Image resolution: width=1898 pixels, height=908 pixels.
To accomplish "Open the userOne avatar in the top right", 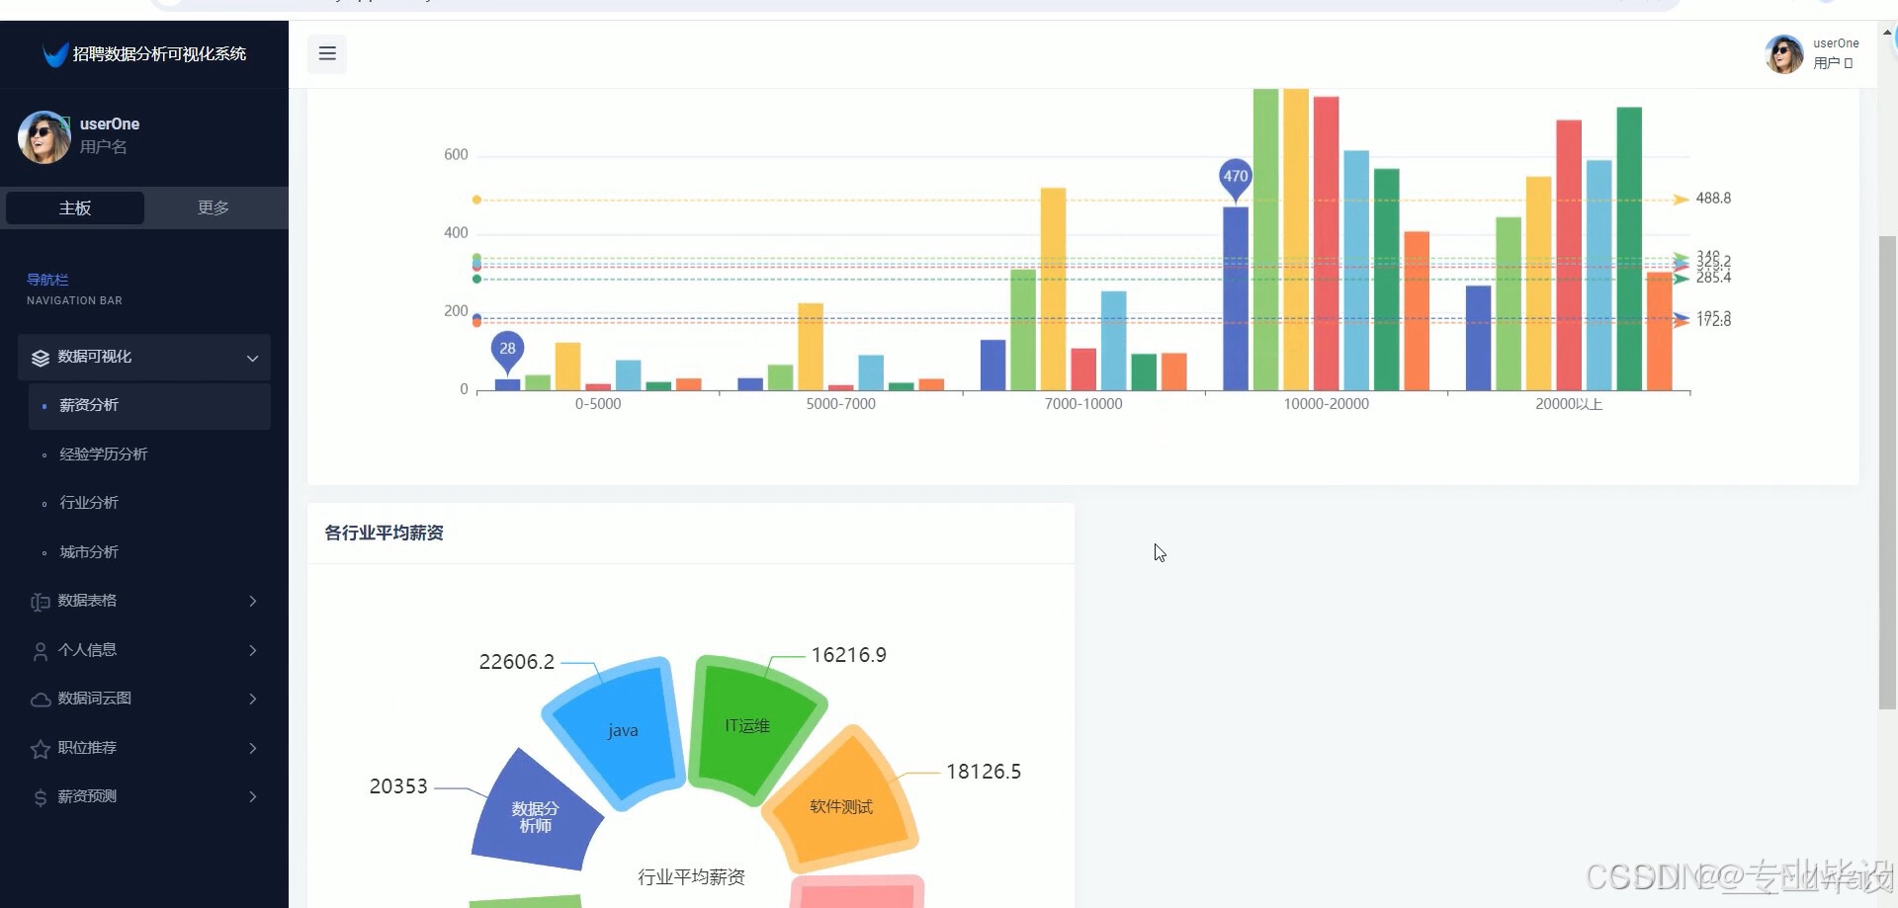I will [x=1784, y=53].
